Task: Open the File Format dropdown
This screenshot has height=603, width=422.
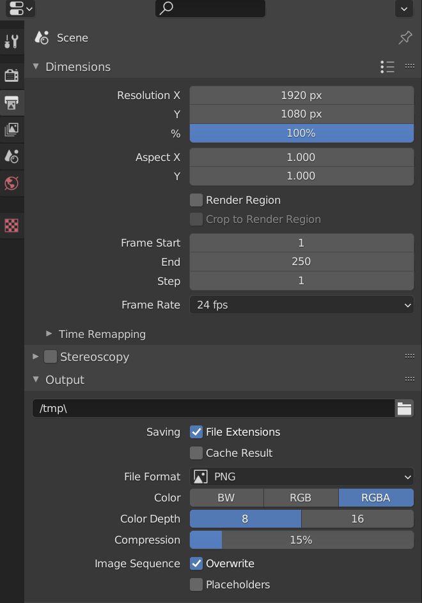Action: [302, 477]
